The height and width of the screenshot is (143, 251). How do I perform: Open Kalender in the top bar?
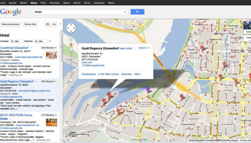click(x=99, y=3)
